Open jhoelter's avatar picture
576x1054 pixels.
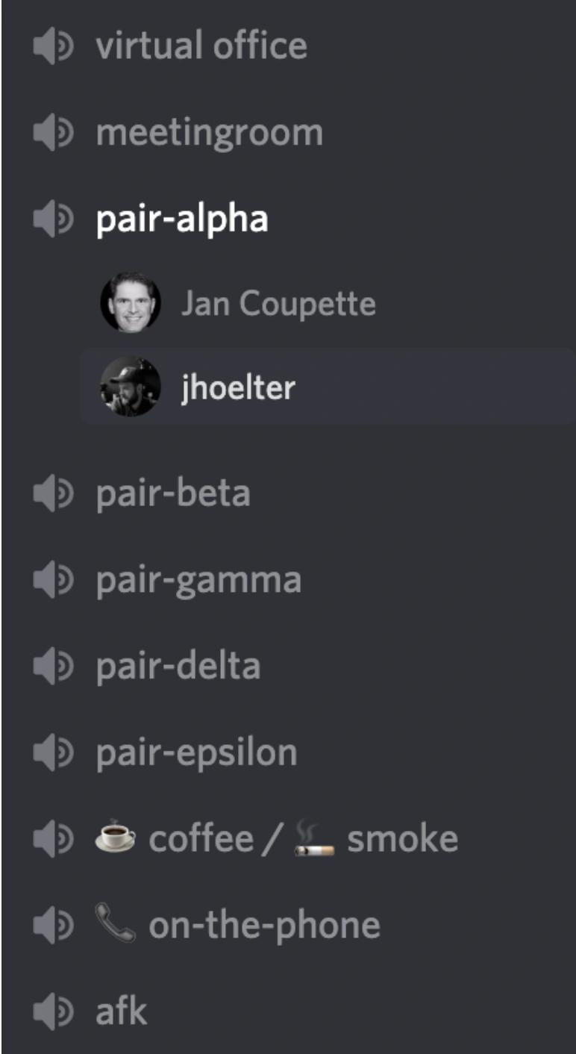point(131,387)
